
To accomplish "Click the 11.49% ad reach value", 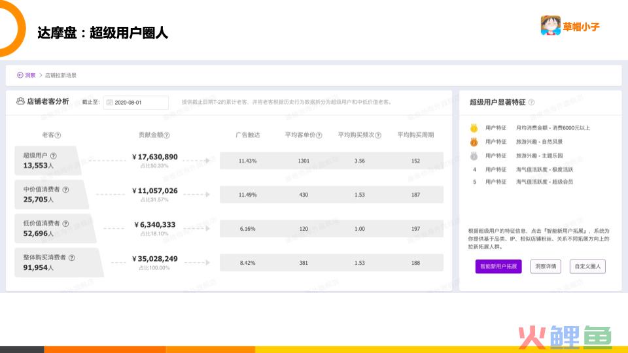I will click(x=247, y=195).
